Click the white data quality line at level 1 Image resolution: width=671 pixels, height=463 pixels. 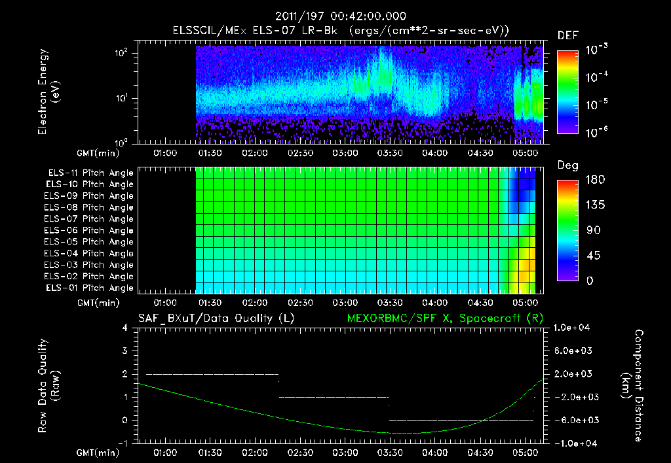tap(334, 397)
